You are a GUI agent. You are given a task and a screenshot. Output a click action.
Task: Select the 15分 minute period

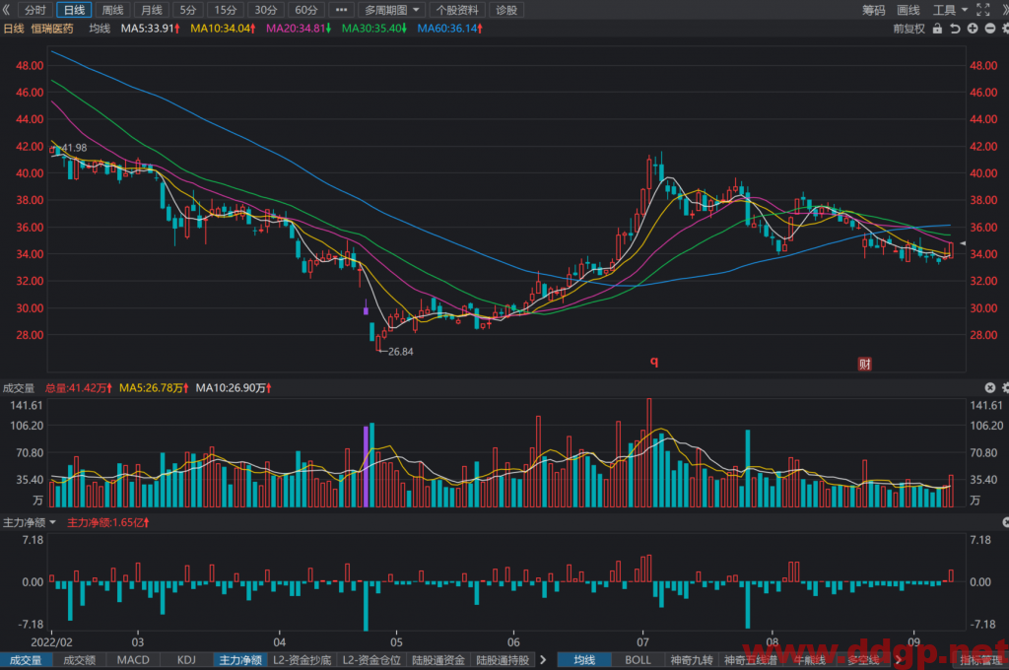226,10
